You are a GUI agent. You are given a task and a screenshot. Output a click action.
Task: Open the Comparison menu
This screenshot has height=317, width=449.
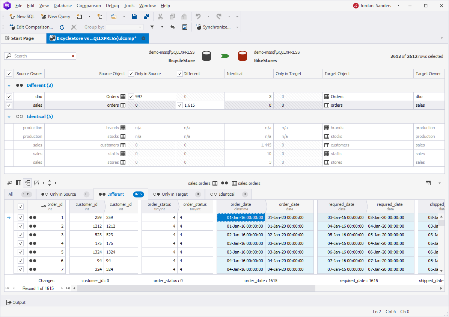click(89, 6)
